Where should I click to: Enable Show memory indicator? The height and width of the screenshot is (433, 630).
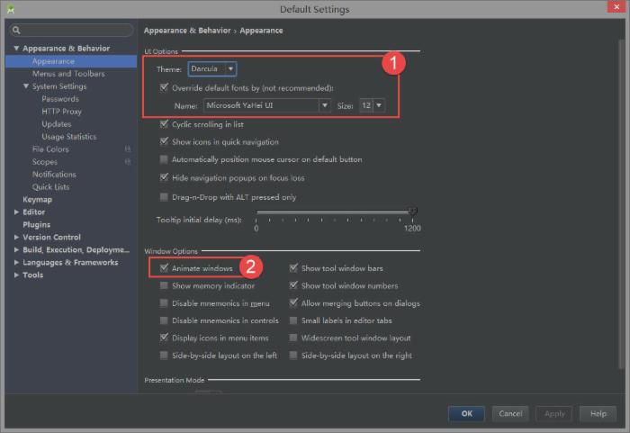164,285
